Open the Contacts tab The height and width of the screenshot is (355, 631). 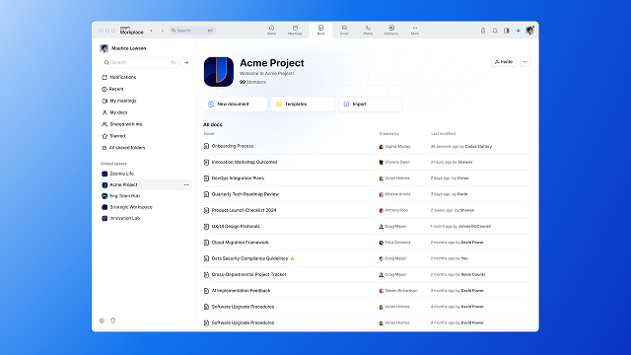[391, 31]
